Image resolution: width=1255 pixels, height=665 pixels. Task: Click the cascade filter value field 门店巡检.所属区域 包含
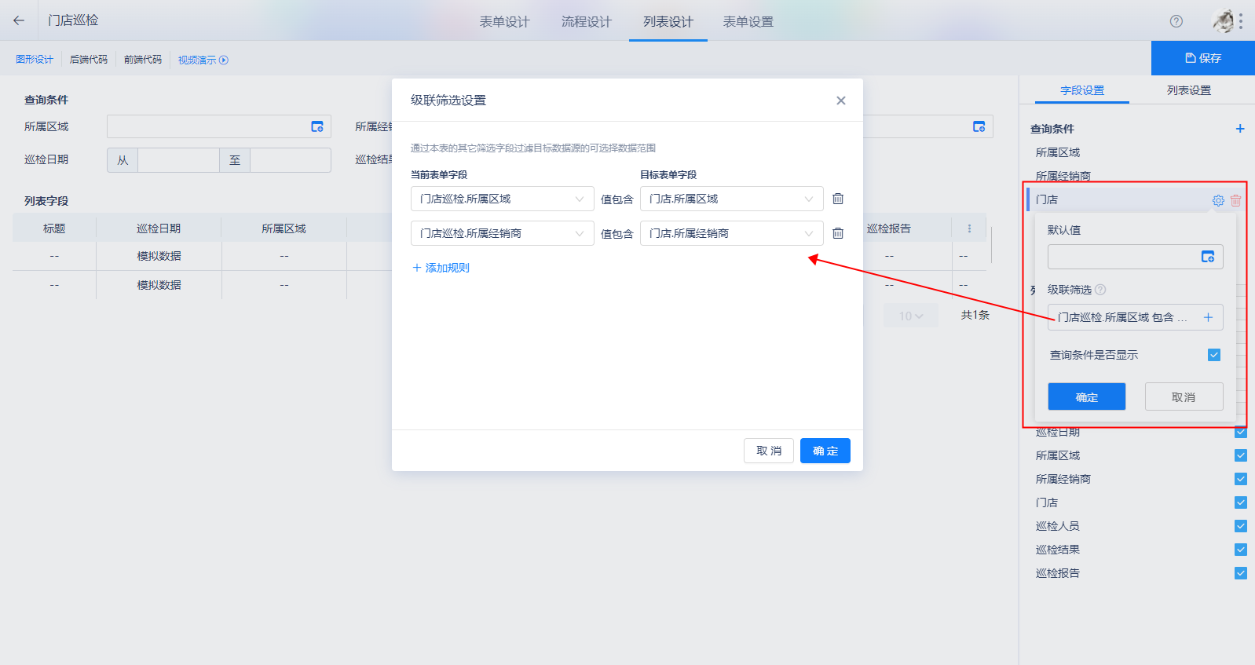pyautogui.click(x=1136, y=317)
